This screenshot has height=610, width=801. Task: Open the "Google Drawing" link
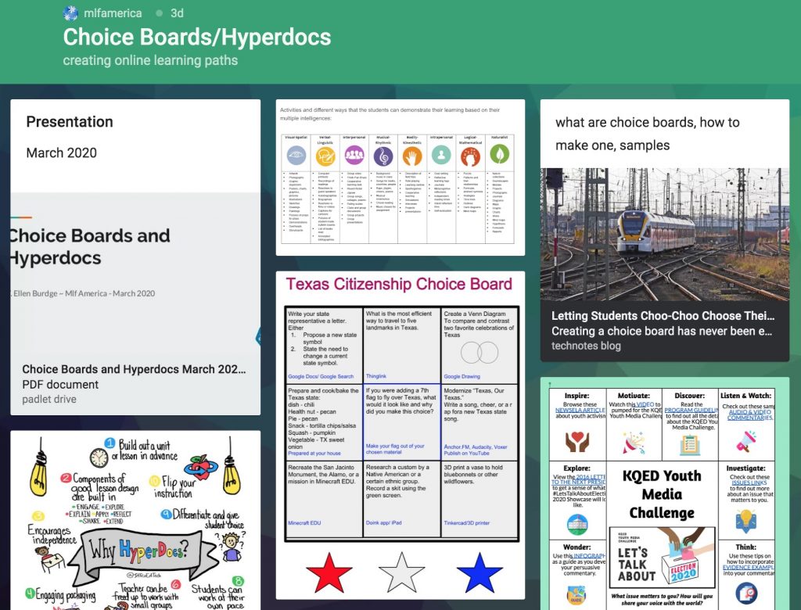[462, 376]
